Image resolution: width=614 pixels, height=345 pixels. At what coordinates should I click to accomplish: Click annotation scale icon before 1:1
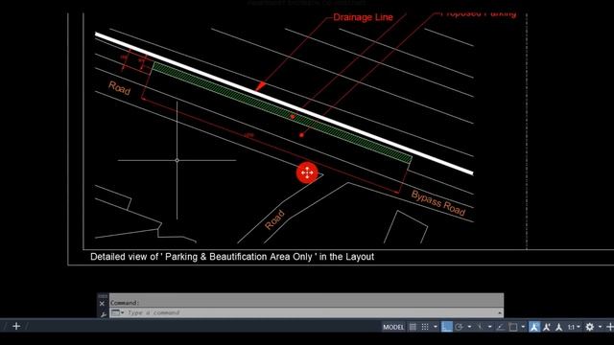coord(559,327)
